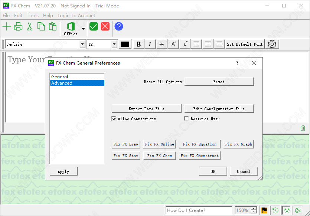Click the blue question mark help icon
This screenshot has height=216, width=310.
[x=119, y=26]
